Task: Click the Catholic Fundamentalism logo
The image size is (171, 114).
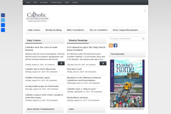Action: tap(37, 17)
